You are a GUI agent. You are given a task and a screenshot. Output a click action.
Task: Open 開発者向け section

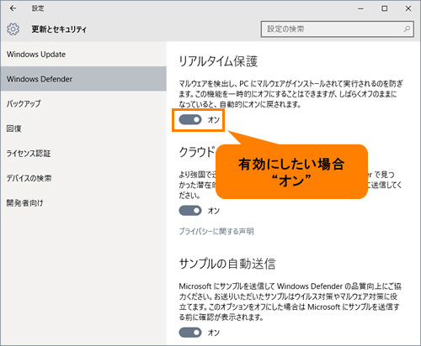[83, 202]
